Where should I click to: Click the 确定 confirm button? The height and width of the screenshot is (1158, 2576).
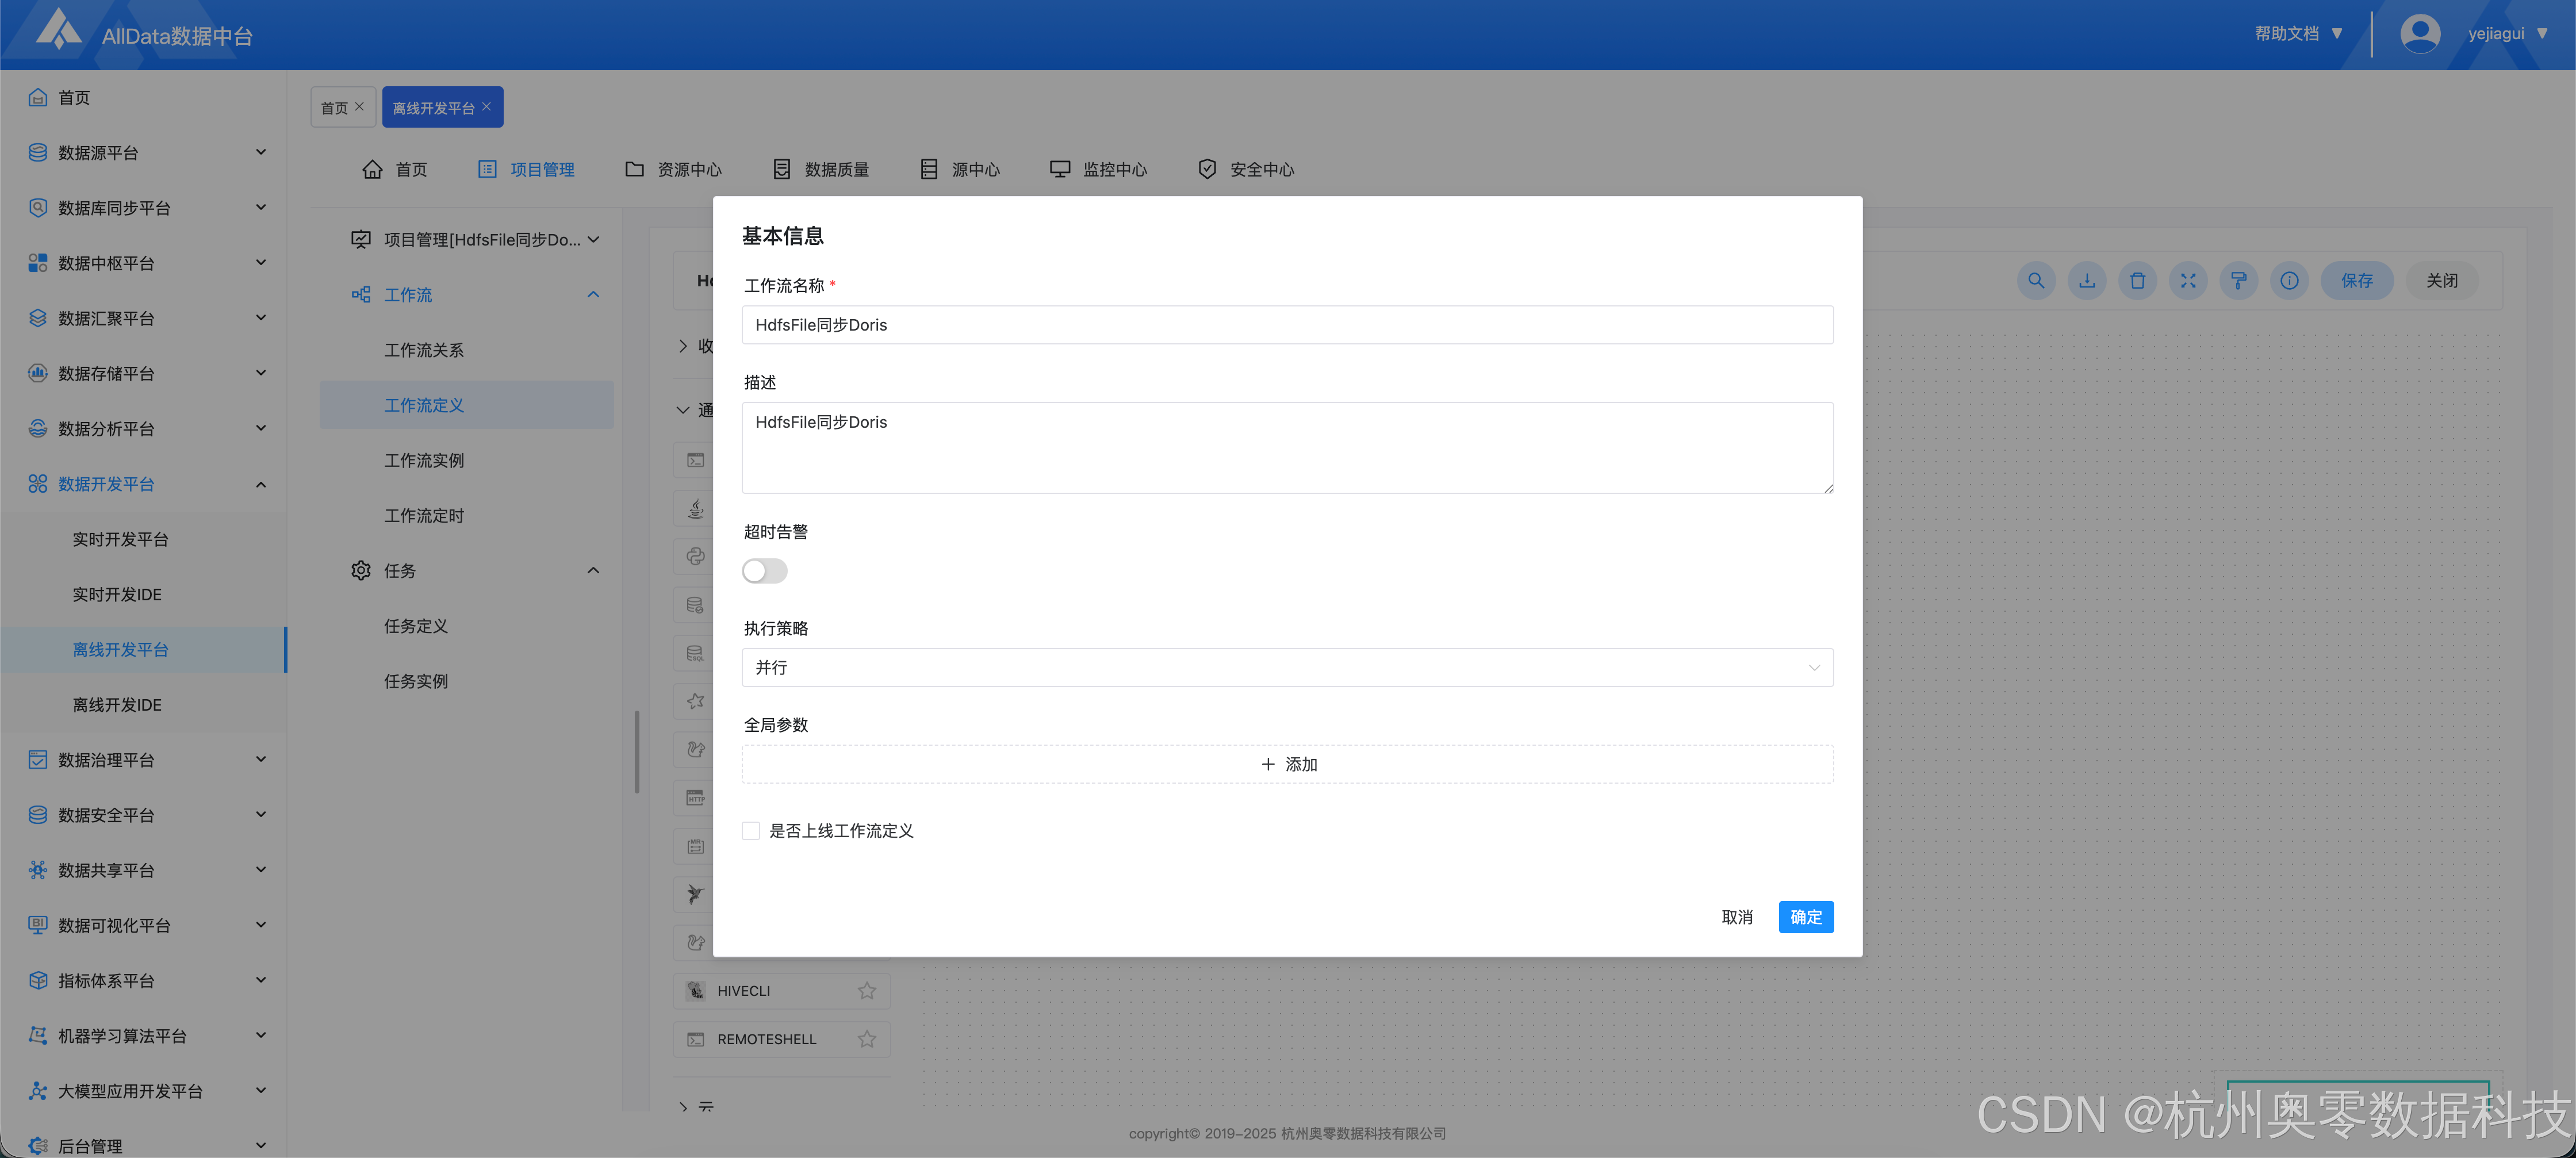point(1806,917)
